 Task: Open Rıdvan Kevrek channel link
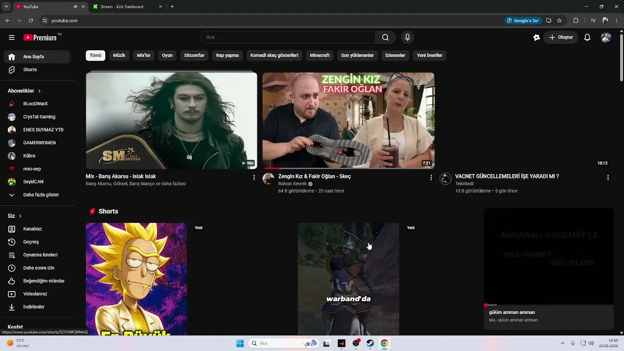292,184
